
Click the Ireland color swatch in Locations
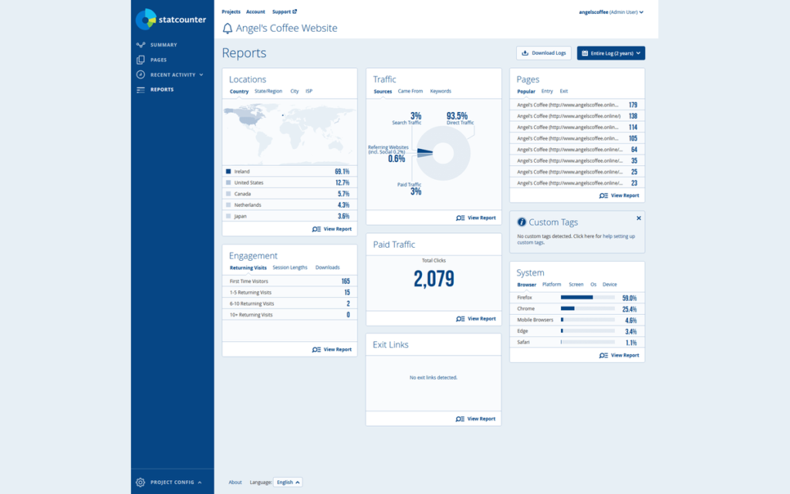228,171
